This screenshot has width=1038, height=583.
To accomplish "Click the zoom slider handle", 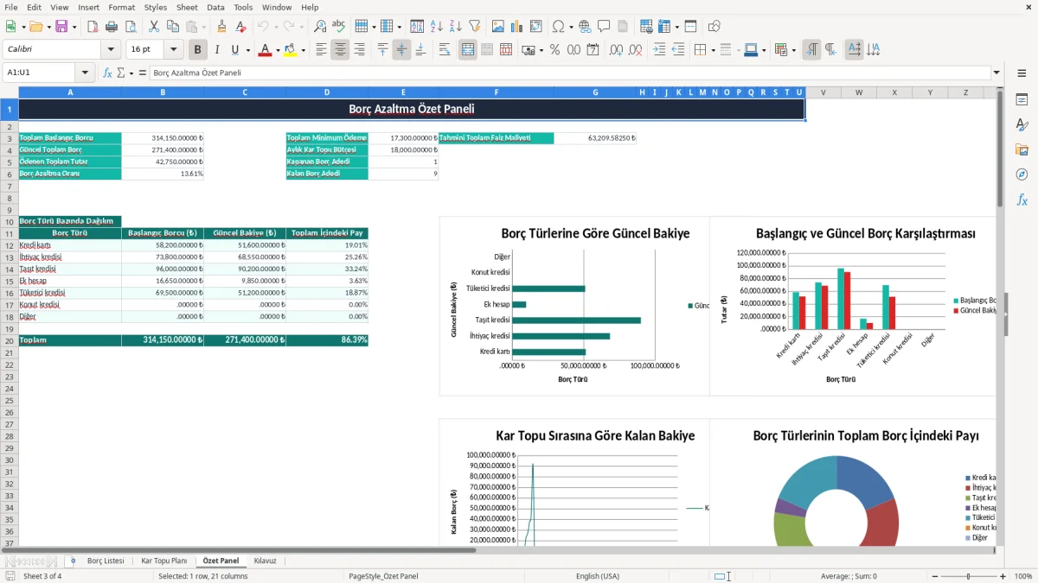I will (969, 576).
